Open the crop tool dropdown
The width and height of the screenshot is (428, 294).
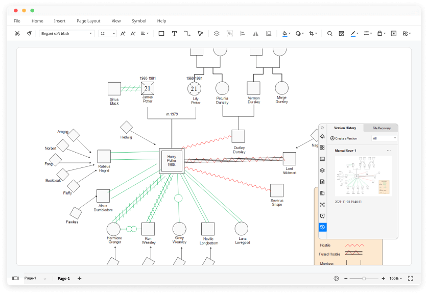point(313,33)
